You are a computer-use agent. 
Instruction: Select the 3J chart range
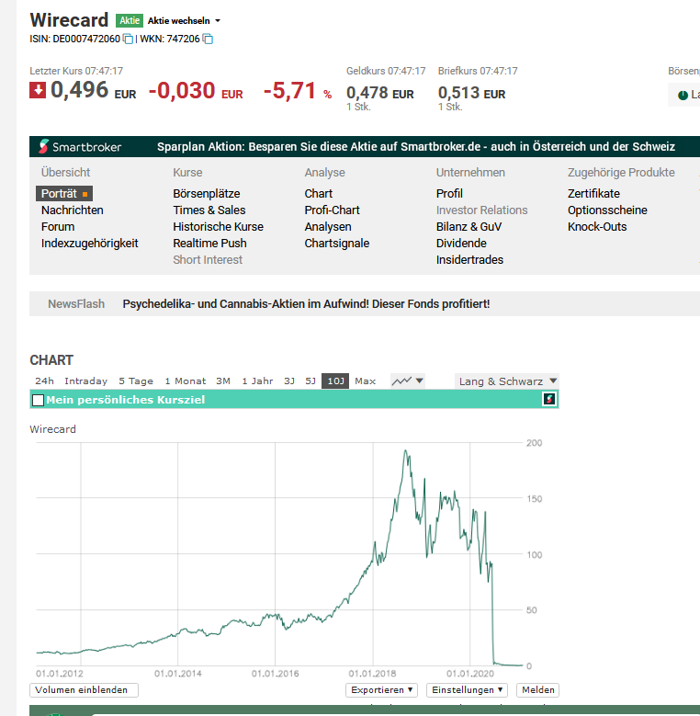click(289, 381)
